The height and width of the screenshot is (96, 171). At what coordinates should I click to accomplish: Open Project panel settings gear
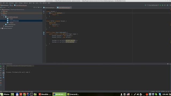tap(39, 7)
